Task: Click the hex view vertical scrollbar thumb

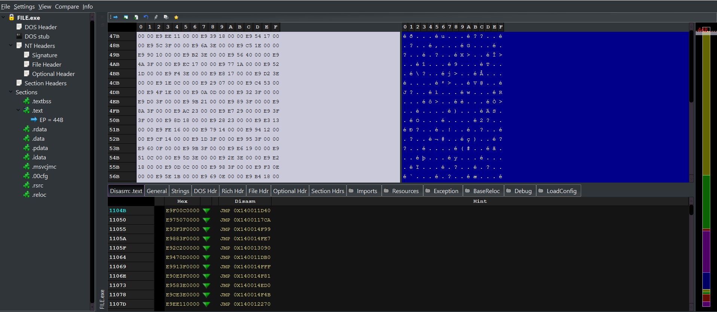Action: (x=691, y=67)
